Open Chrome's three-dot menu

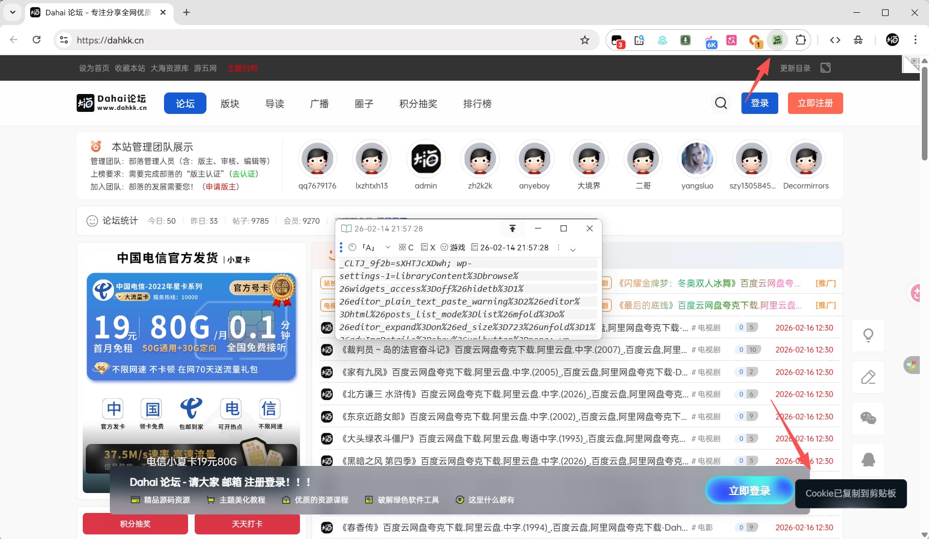(x=915, y=40)
